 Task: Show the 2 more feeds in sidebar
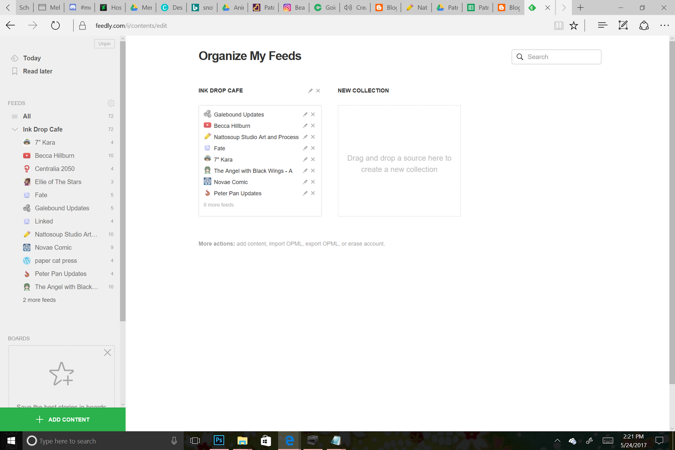tap(39, 300)
